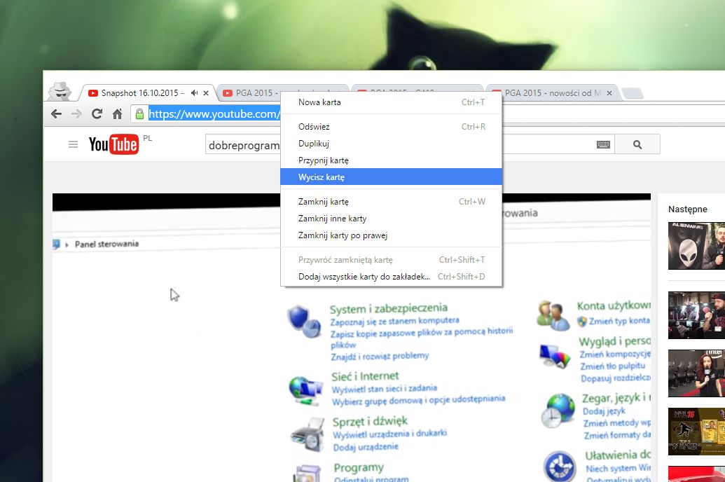The width and height of the screenshot is (725, 482).
Task: Click the Programy category icon
Action: point(307,473)
